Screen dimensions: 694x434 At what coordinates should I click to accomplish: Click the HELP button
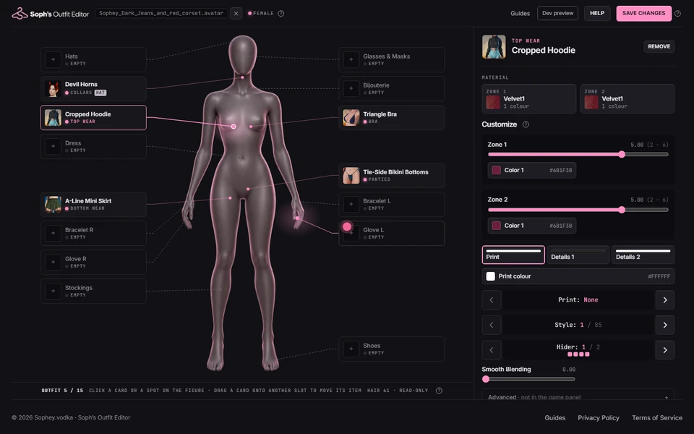click(x=597, y=13)
